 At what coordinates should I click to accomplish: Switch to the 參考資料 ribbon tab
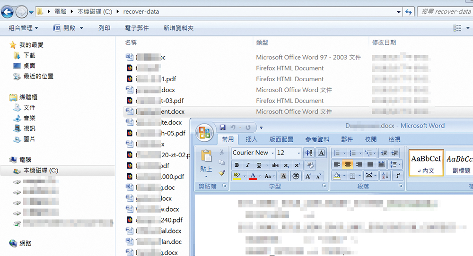(x=317, y=139)
